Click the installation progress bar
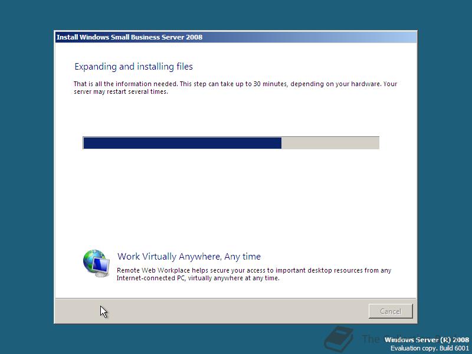Screen dimensions: 472x354 click(231, 143)
